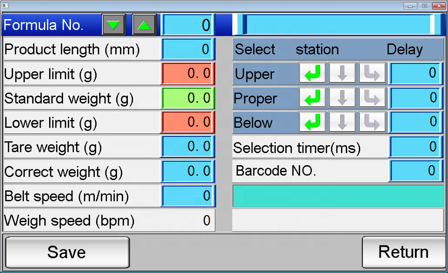448x273 pixels.
Task: Edit the Tare weight (g) value
Action: pyautogui.click(x=188, y=147)
